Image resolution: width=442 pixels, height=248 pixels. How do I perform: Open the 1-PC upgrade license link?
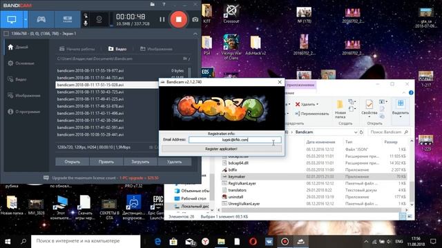tap(139, 178)
